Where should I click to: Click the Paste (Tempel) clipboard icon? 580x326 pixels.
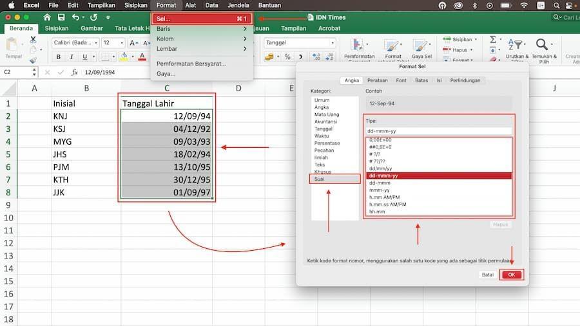12,45
